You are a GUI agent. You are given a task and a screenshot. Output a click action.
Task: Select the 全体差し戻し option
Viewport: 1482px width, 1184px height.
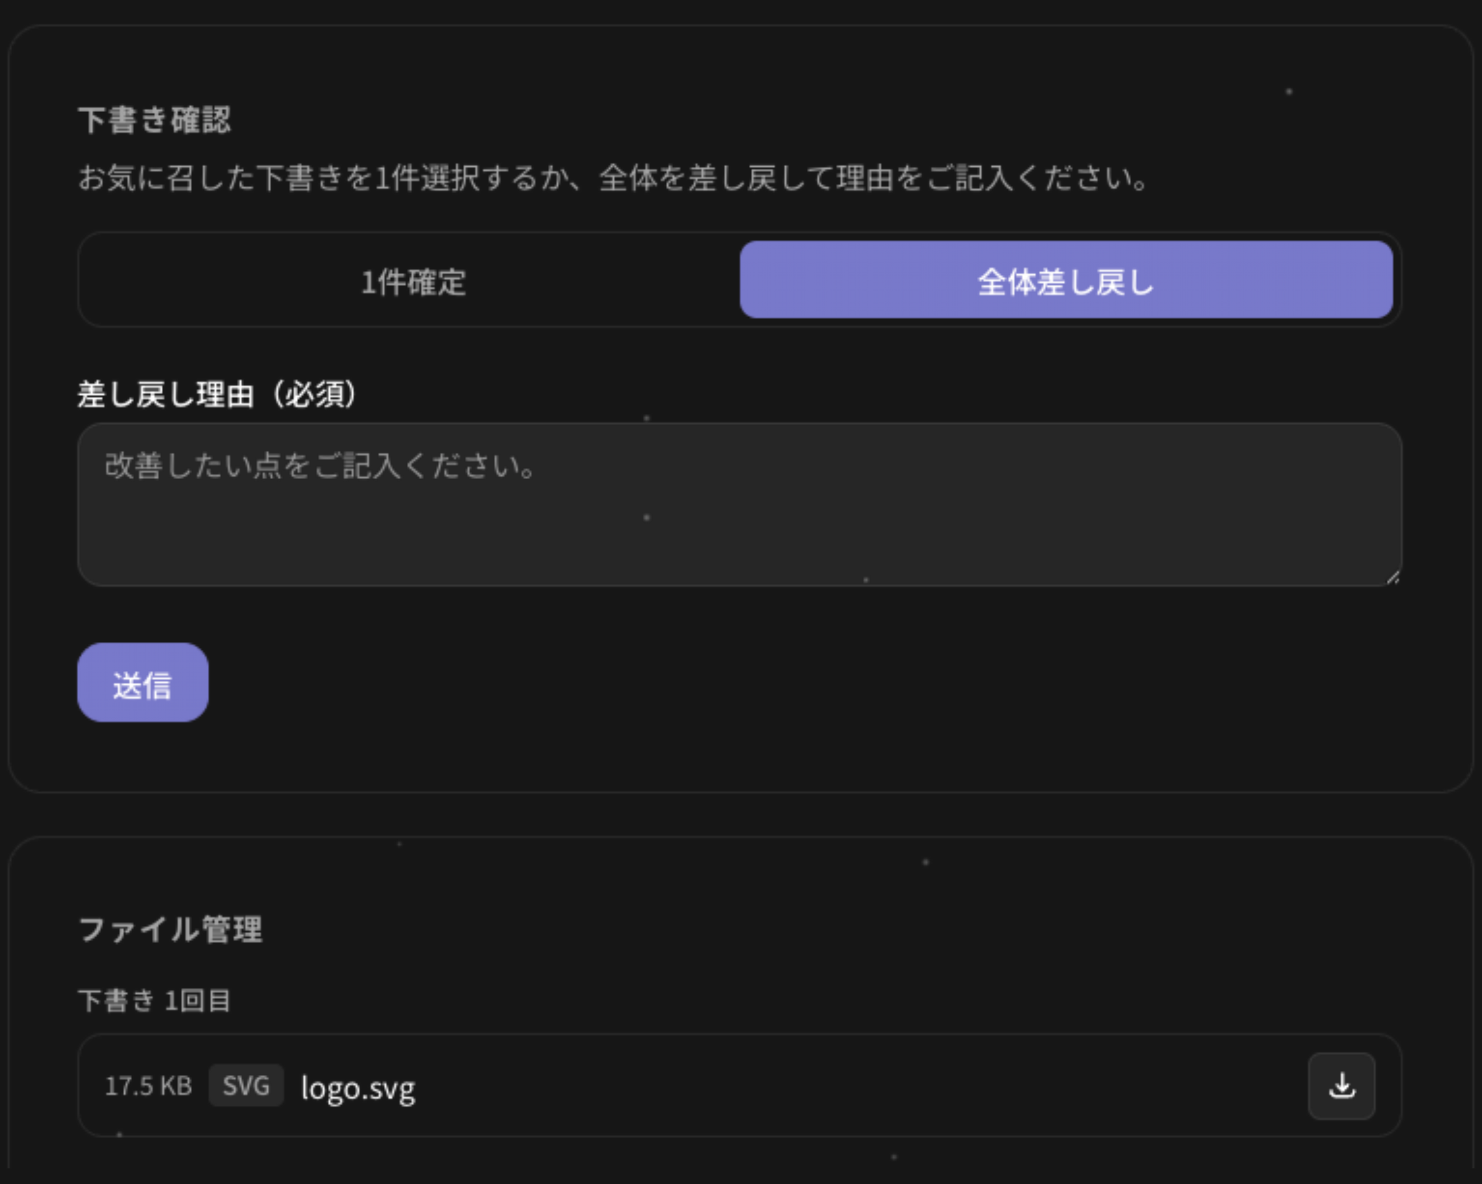1066,281
